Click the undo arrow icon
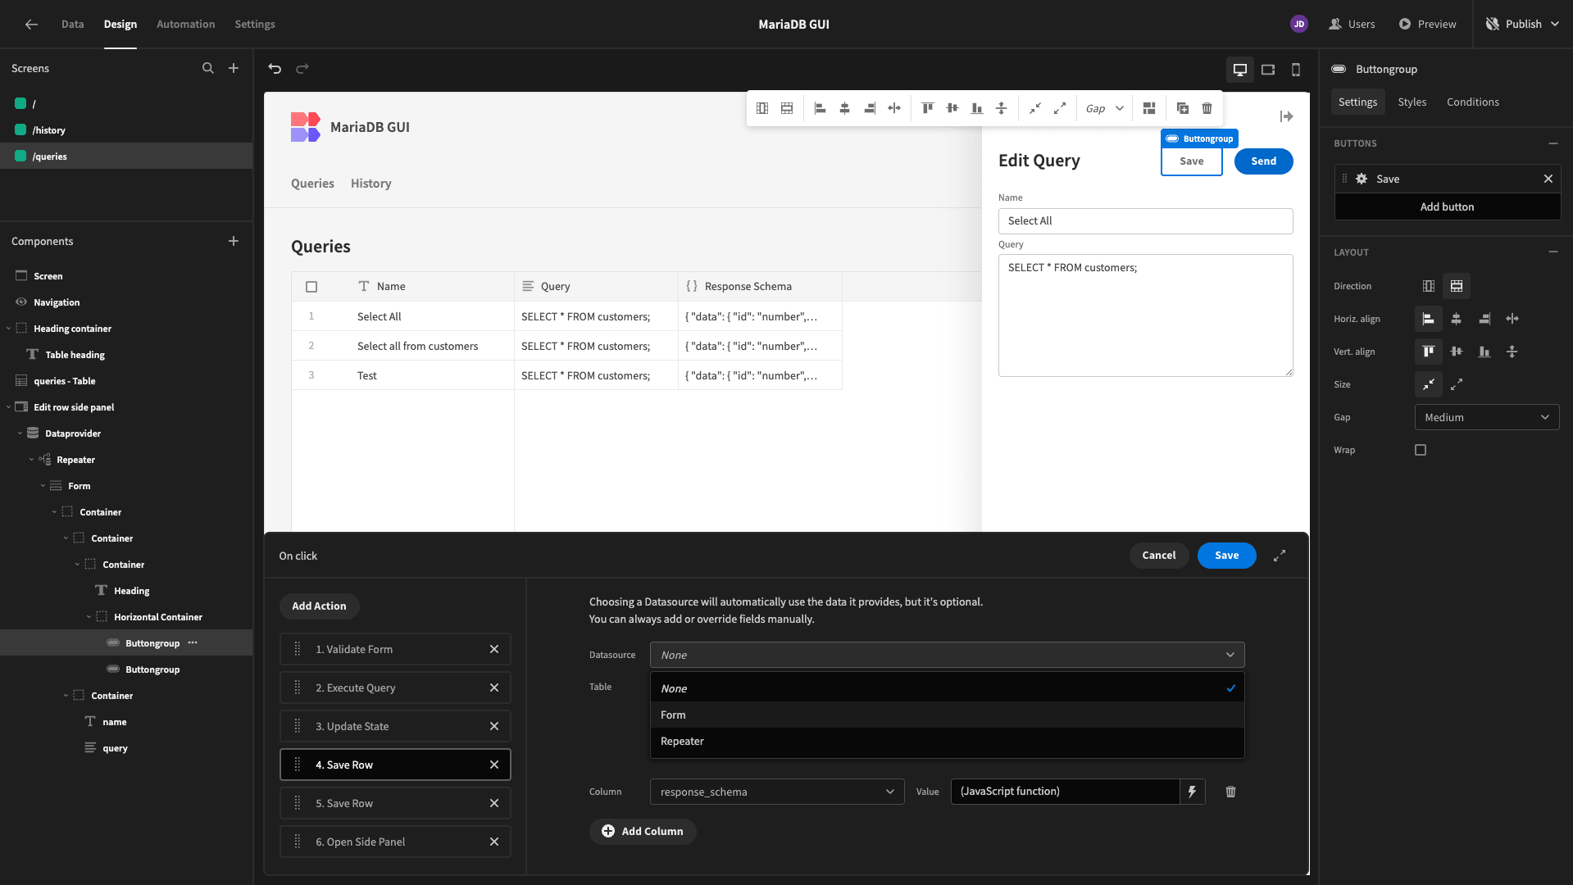This screenshot has height=885, width=1573. click(275, 69)
